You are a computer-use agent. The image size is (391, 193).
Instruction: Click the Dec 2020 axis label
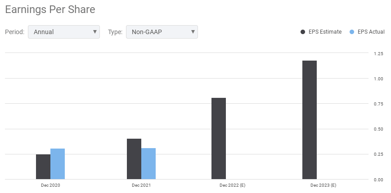coord(50,185)
